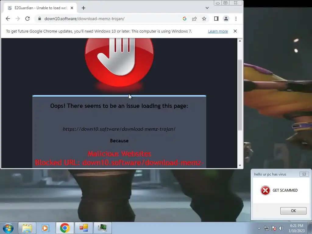The width and height of the screenshot is (312, 234).
Task: Reload the blocked page
Action: tap(27, 19)
